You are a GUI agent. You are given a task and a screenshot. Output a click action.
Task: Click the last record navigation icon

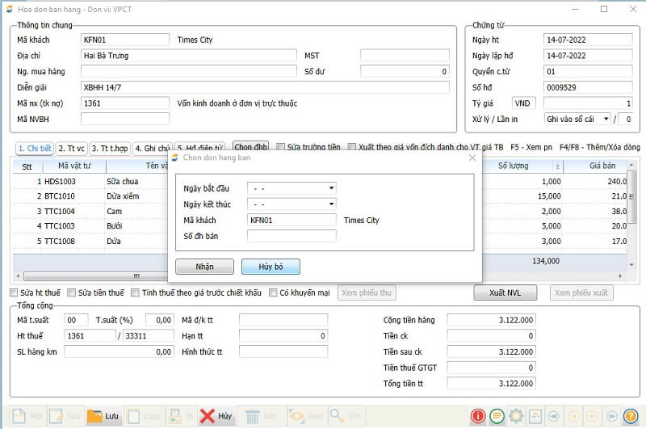pos(612,416)
